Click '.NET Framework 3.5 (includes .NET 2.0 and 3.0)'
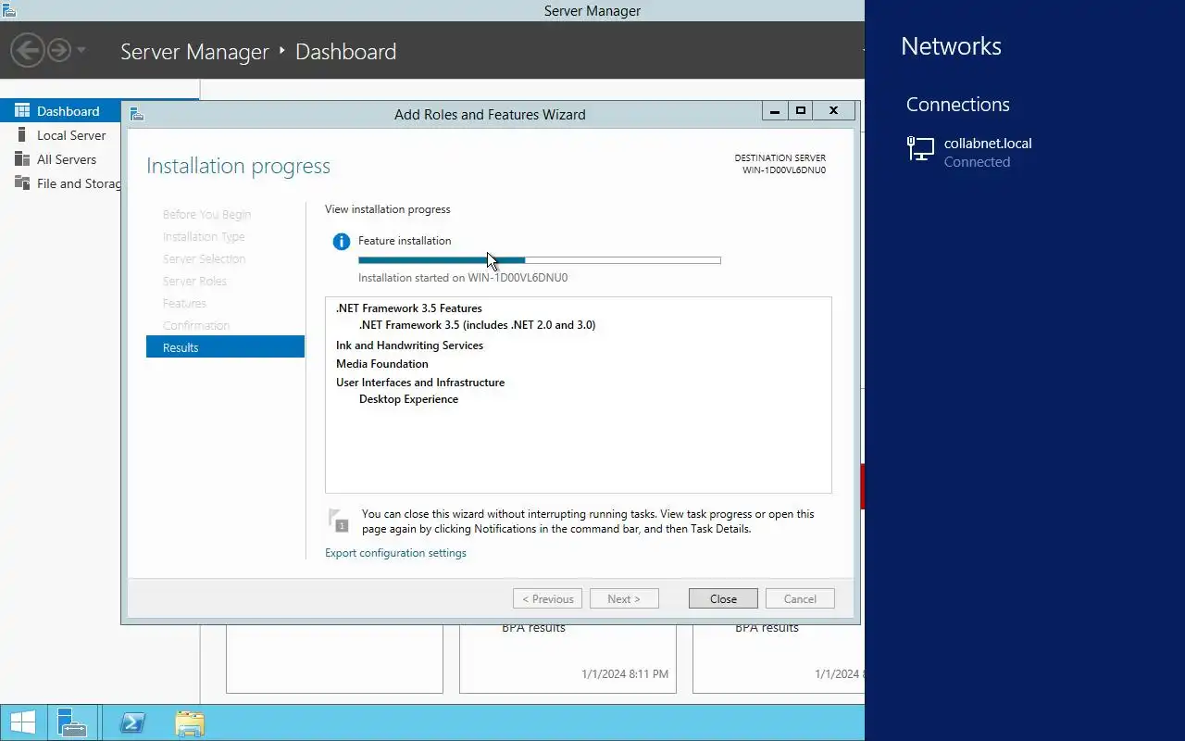Image resolution: width=1185 pixels, height=741 pixels. pos(478,325)
